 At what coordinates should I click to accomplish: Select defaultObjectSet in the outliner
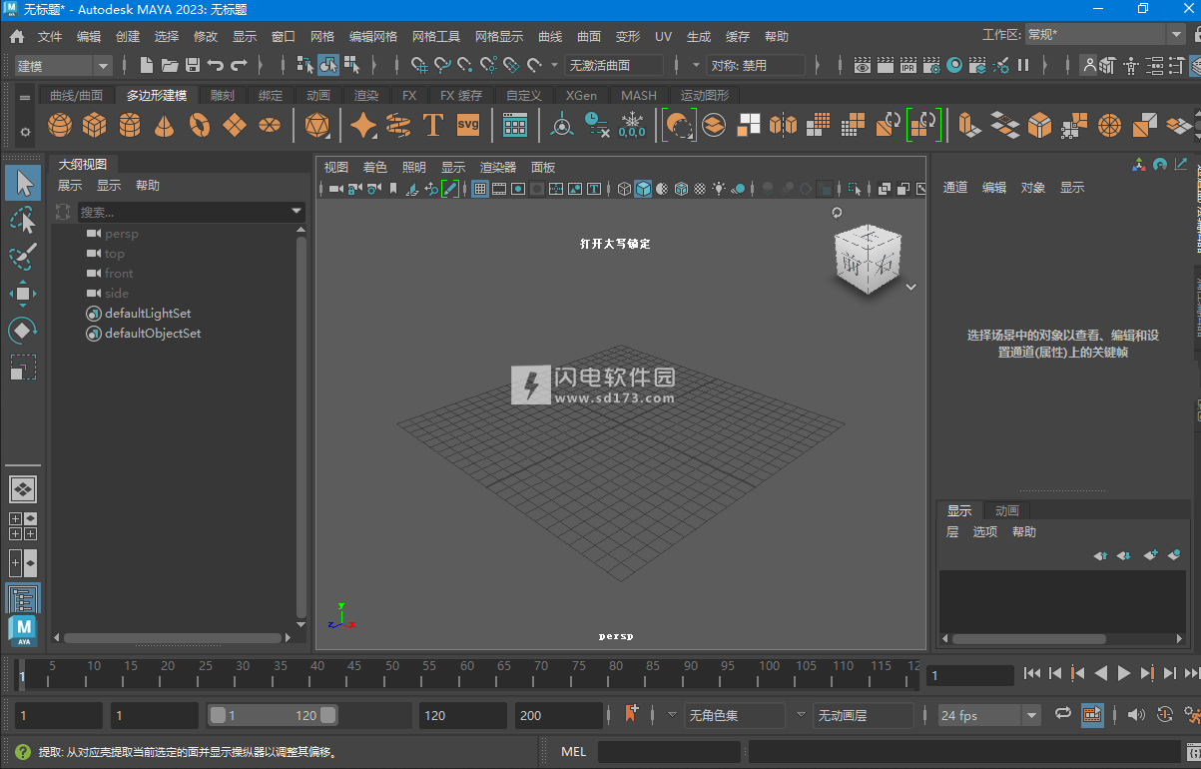(x=153, y=334)
